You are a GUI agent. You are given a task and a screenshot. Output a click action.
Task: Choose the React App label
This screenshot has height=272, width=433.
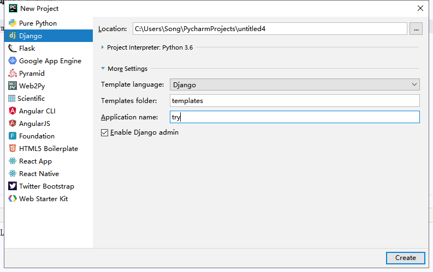click(x=35, y=161)
